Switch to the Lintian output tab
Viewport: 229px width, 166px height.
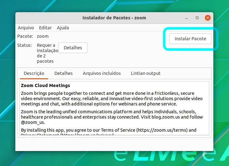(x=146, y=73)
